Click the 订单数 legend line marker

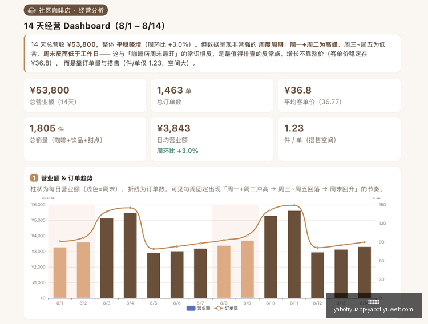(x=219, y=308)
